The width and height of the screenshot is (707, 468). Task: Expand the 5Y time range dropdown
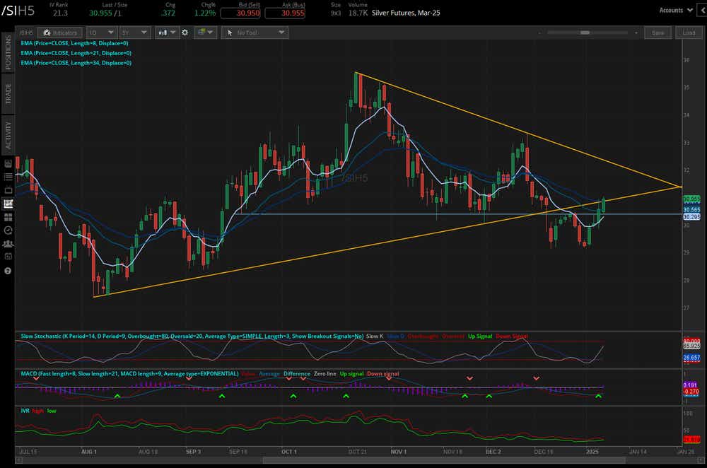(134, 33)
